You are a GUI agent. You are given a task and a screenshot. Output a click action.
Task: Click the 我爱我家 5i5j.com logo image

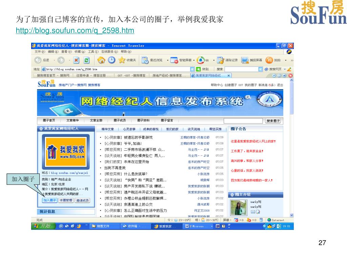(x=65, y=151)
